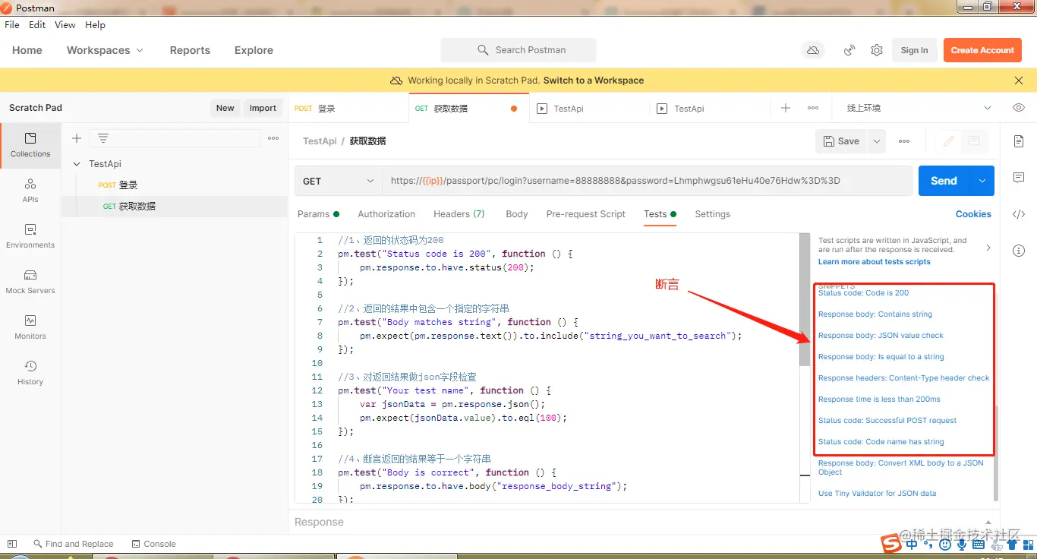Open the code snippet icon
The image size is (1037, 559).
1019,214
